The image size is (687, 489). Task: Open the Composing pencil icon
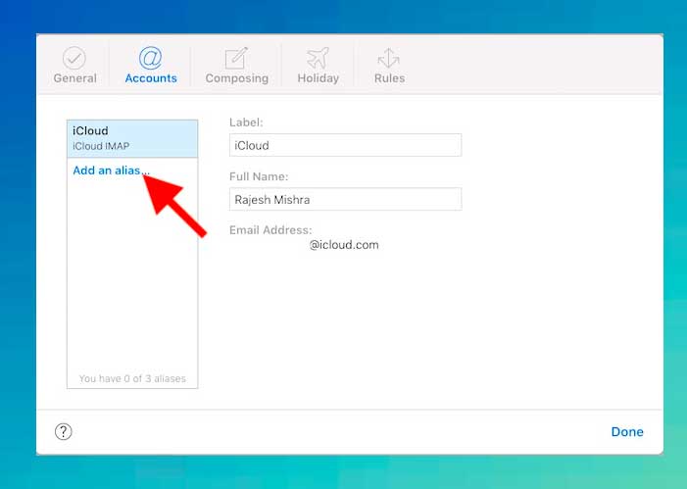(x=236, y=58)
